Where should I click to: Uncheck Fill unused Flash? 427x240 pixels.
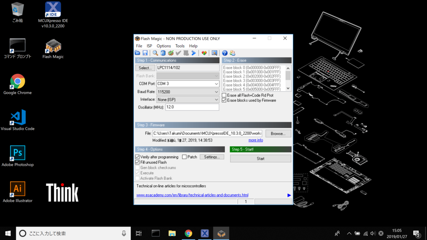click(x=137, y=162)
